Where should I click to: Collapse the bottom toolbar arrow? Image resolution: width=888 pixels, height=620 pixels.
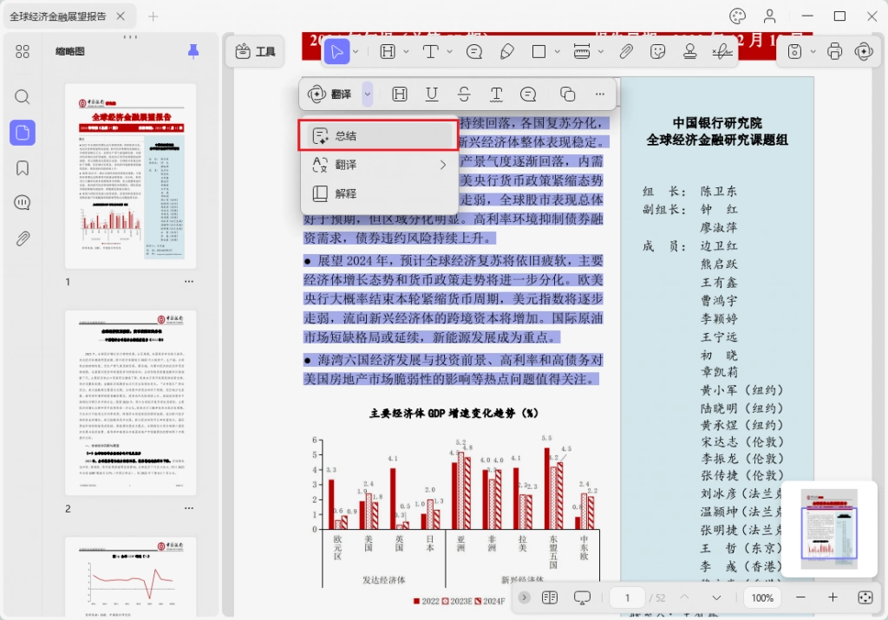(524, 597)
